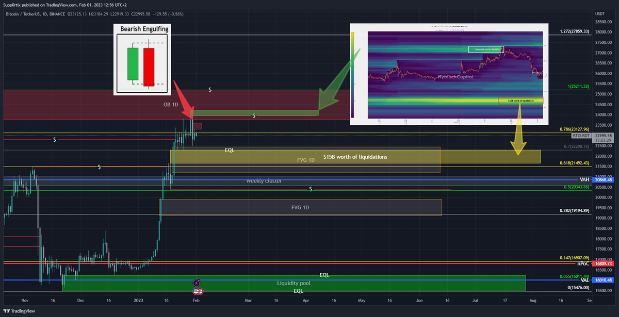Screen dimensions: 619x317
Task: Click the bar countdown timer 13:03:29
Action: click(604, 140)
